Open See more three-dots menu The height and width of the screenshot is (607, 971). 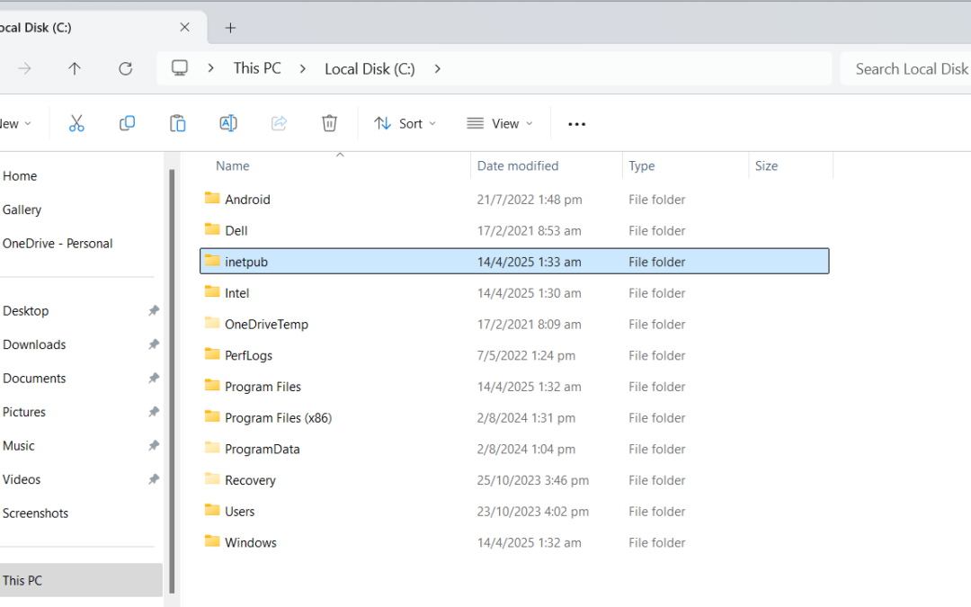pos(577,123)
